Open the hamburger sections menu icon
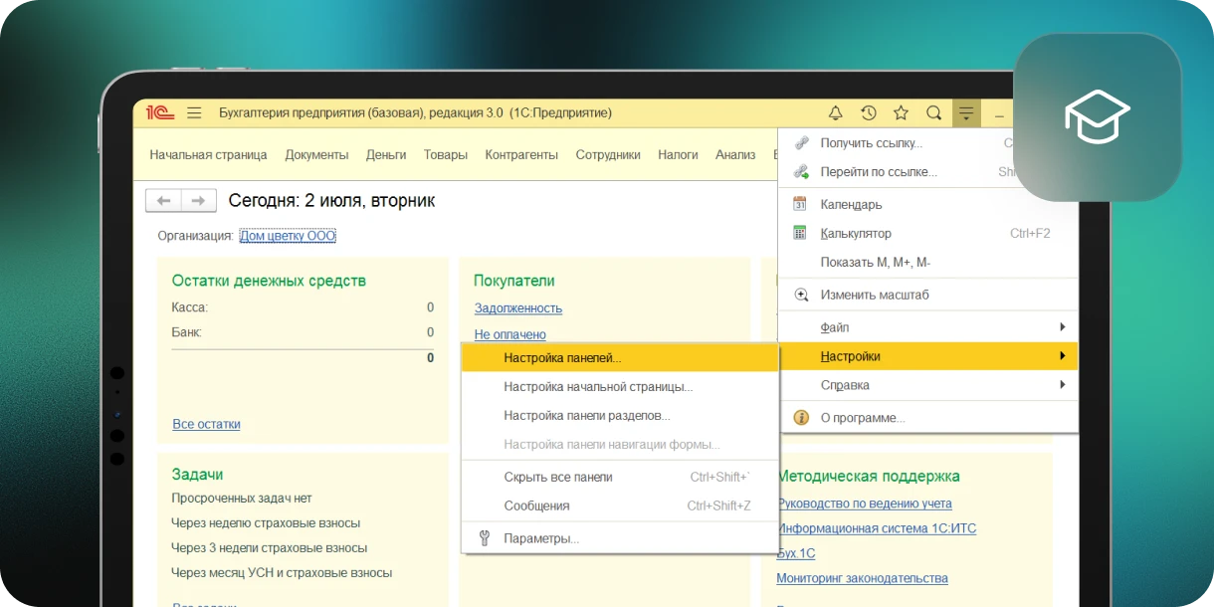Viewport: 1214px width, 607px height. pos(194,113)
